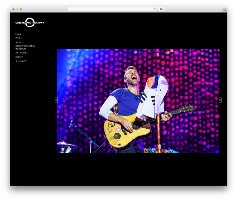
Task: Expand the Work submenu
Action: pos(18,38)
